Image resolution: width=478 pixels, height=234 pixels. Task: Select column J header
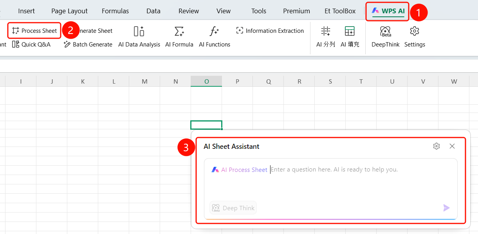[52, 81]
